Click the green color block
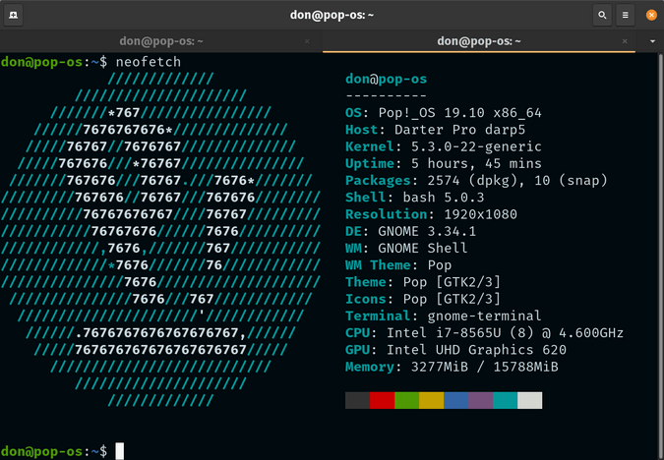Viewport: 664px width, 460px height. tap(407, 401)
